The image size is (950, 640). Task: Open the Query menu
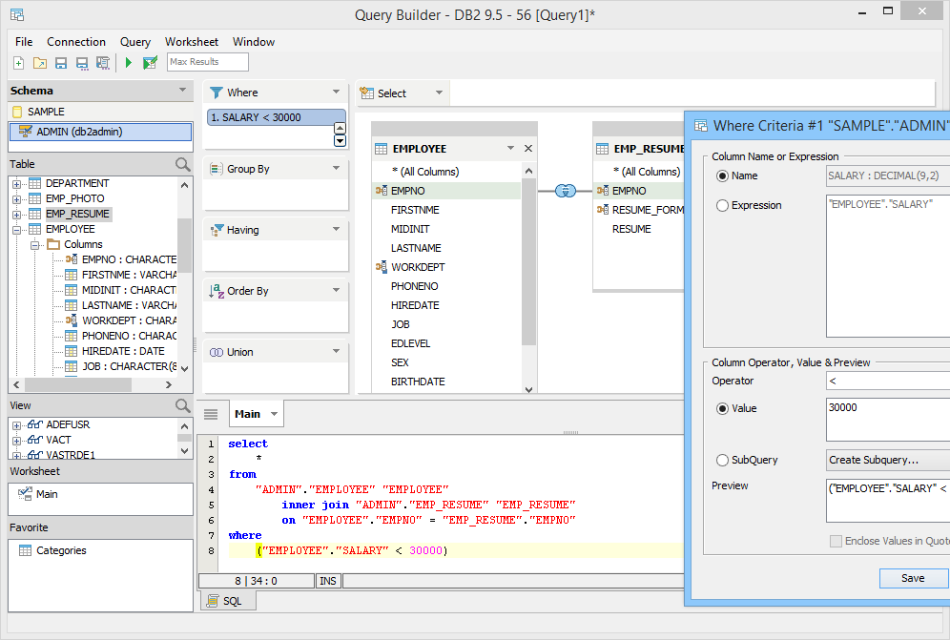click(x=135, y=42)
